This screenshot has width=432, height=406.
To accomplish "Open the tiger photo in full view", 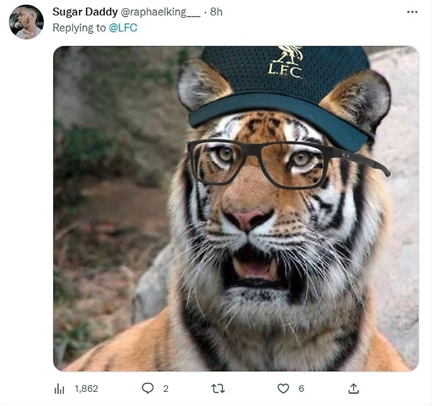I will click(x=236, y=209).
